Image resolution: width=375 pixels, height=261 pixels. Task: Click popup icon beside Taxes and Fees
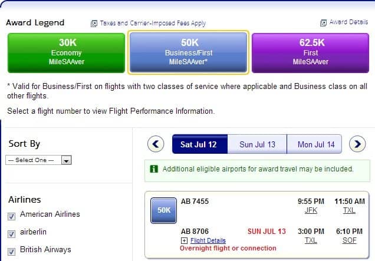point(94,24)
